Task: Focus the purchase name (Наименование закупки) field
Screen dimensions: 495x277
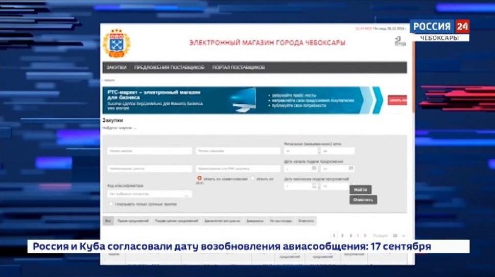Action: (x=149, y=169)
